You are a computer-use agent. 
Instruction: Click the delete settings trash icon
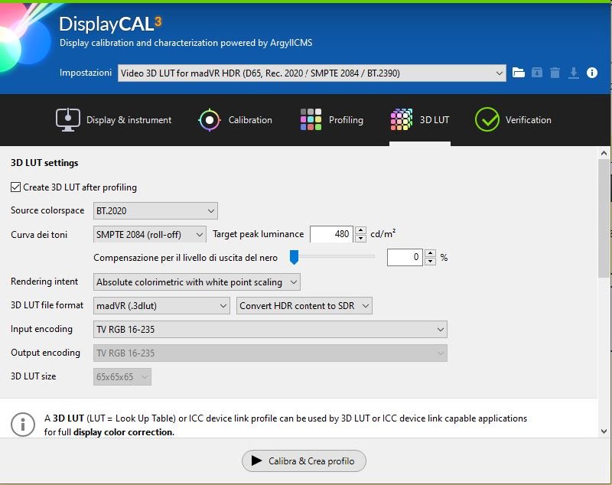555,73
